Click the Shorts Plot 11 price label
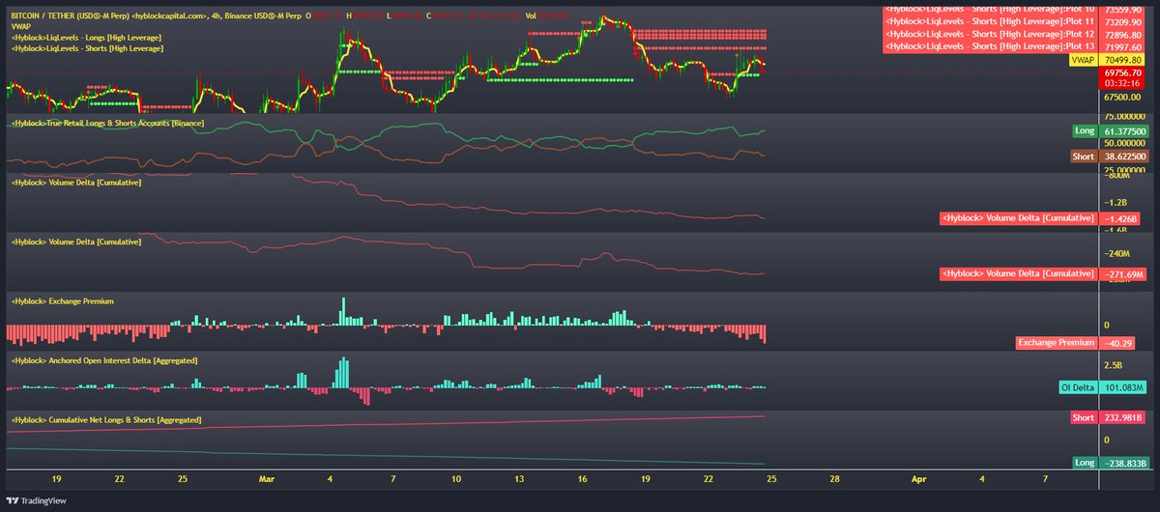 tap(990, 21)
